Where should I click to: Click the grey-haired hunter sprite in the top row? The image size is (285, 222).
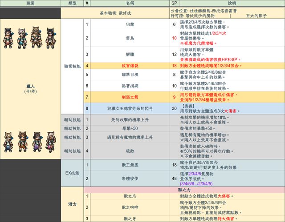pyautogui.click(x=21, y=39)
